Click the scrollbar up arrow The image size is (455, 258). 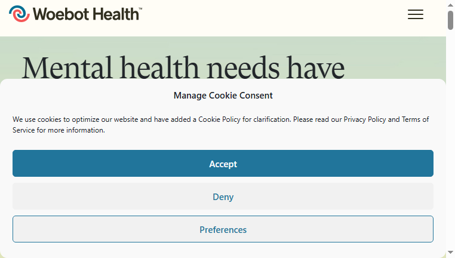[450, 5]
